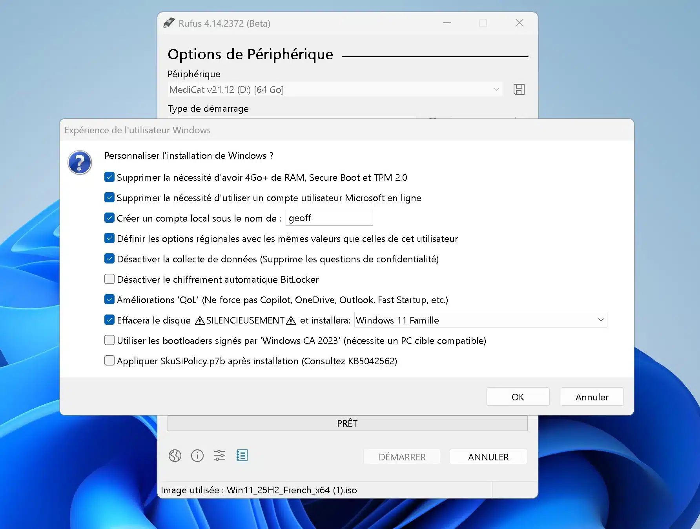Open advanced settings sliders icon
Image resolution: width=700 pixels, height=529 pixels.
[219, 456]
